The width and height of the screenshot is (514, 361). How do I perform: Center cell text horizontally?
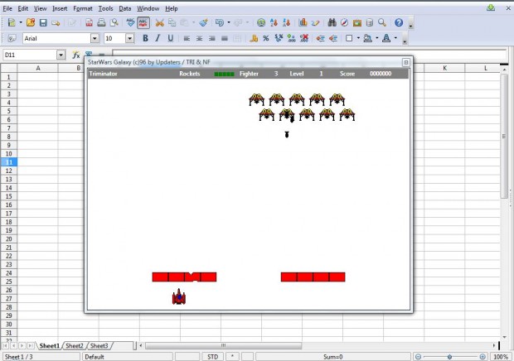(199, 38)
